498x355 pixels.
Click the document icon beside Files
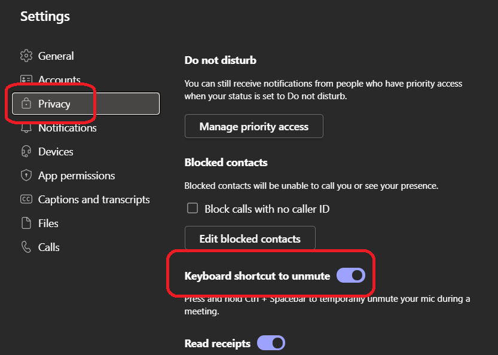tap(26, 224)
